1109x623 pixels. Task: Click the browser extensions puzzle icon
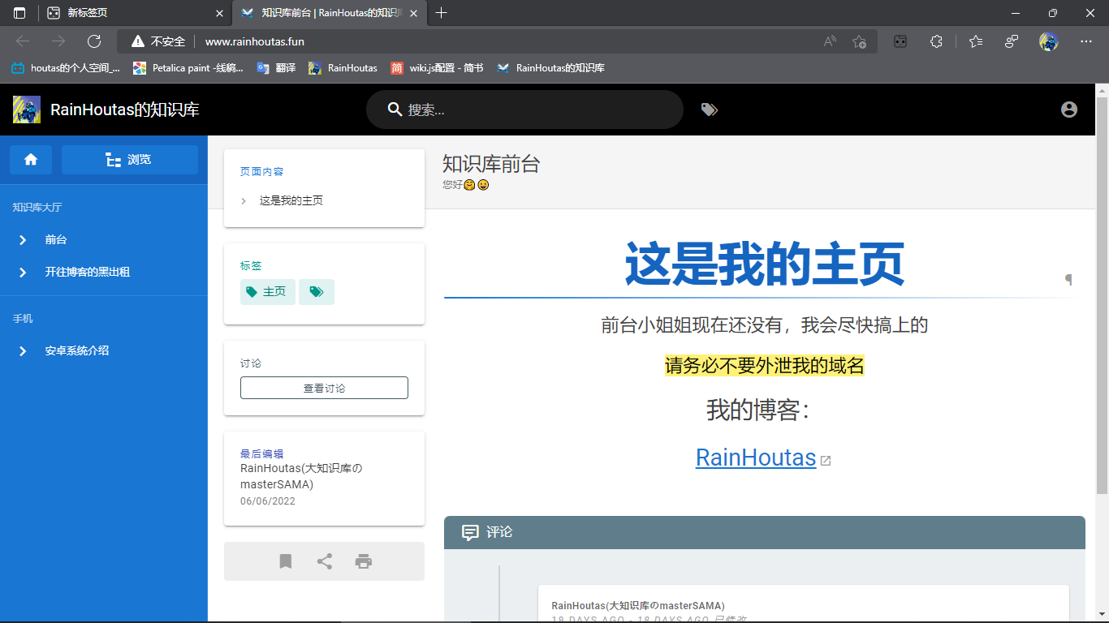click(936, 41)
